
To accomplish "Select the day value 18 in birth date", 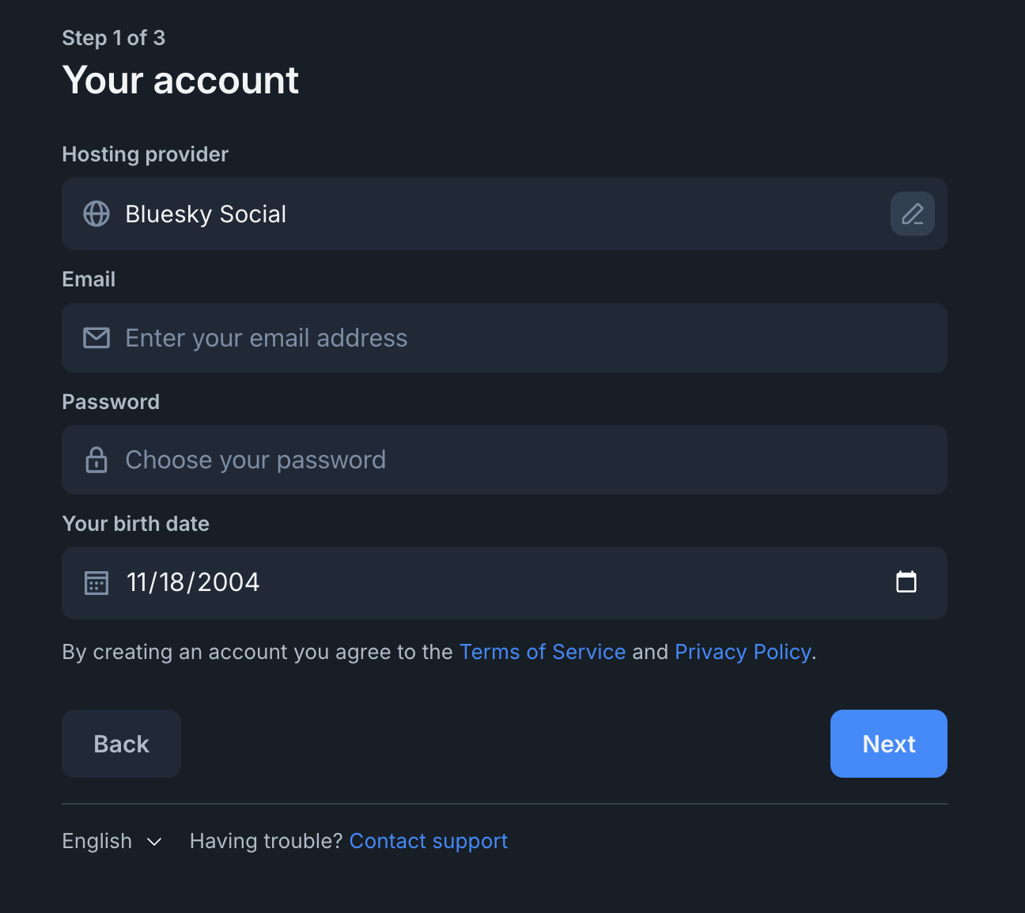I will click(172, 582).
